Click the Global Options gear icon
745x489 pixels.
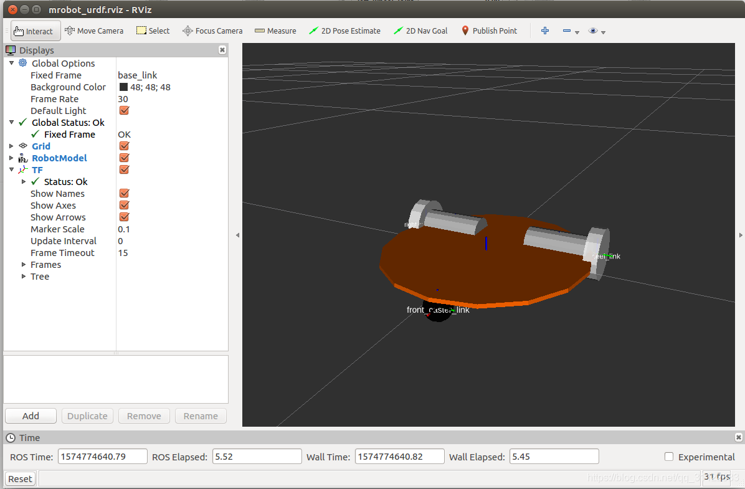point(23,63)
